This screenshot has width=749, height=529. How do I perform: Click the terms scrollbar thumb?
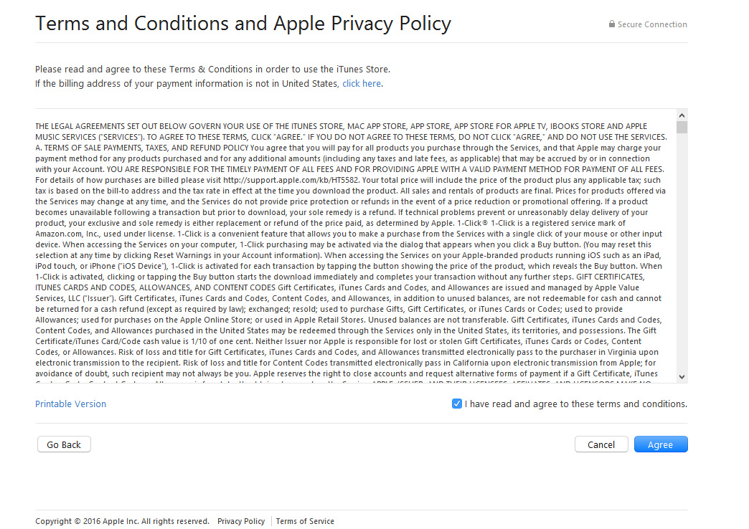coord(682,127)
